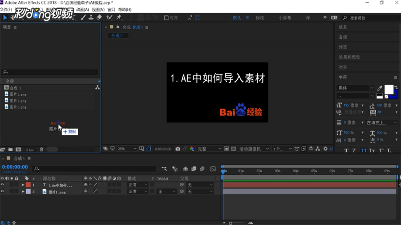The image size is (401, 225).
Task: Toggle Faux Italic in character panel
Action: coord(354,150)
